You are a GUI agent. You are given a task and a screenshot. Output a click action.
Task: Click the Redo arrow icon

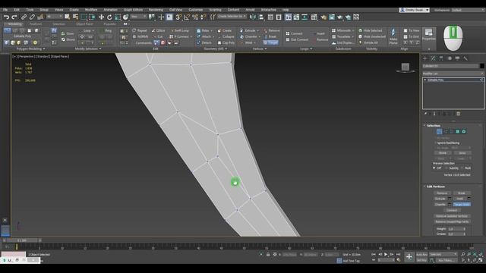(14, 17)
